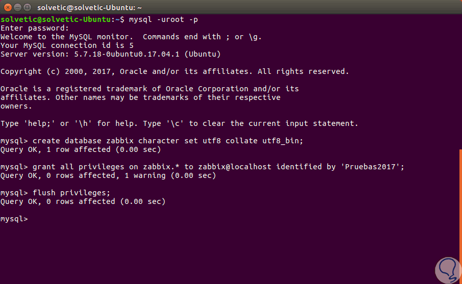Click the 'mysql -uroot -p' command text
This screenshot has width=462, height=284.
click(x=163, y=19)
